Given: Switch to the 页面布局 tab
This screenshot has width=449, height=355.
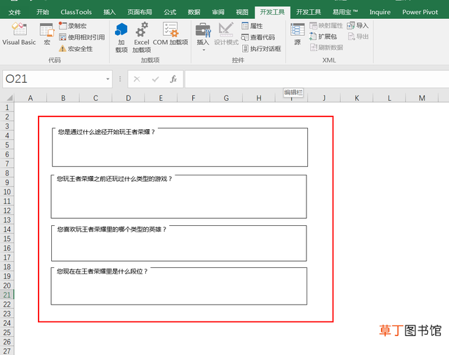Looking at the screenshot, I should (140, 13).
